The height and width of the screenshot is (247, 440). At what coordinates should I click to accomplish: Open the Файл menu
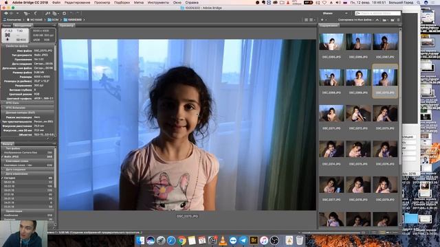click(56, 3)
